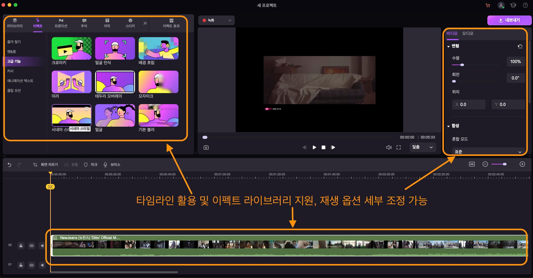The height and width of the screenshot is (278, 533).
Task: Click the 마크 marker tool
Action: 91,165
